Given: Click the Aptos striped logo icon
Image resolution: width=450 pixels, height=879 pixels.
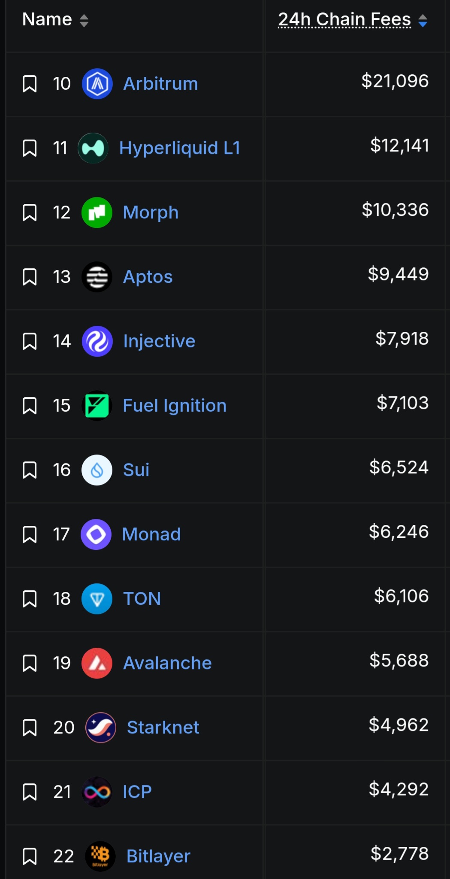Looking at the screenshot, I should point(97,277).
